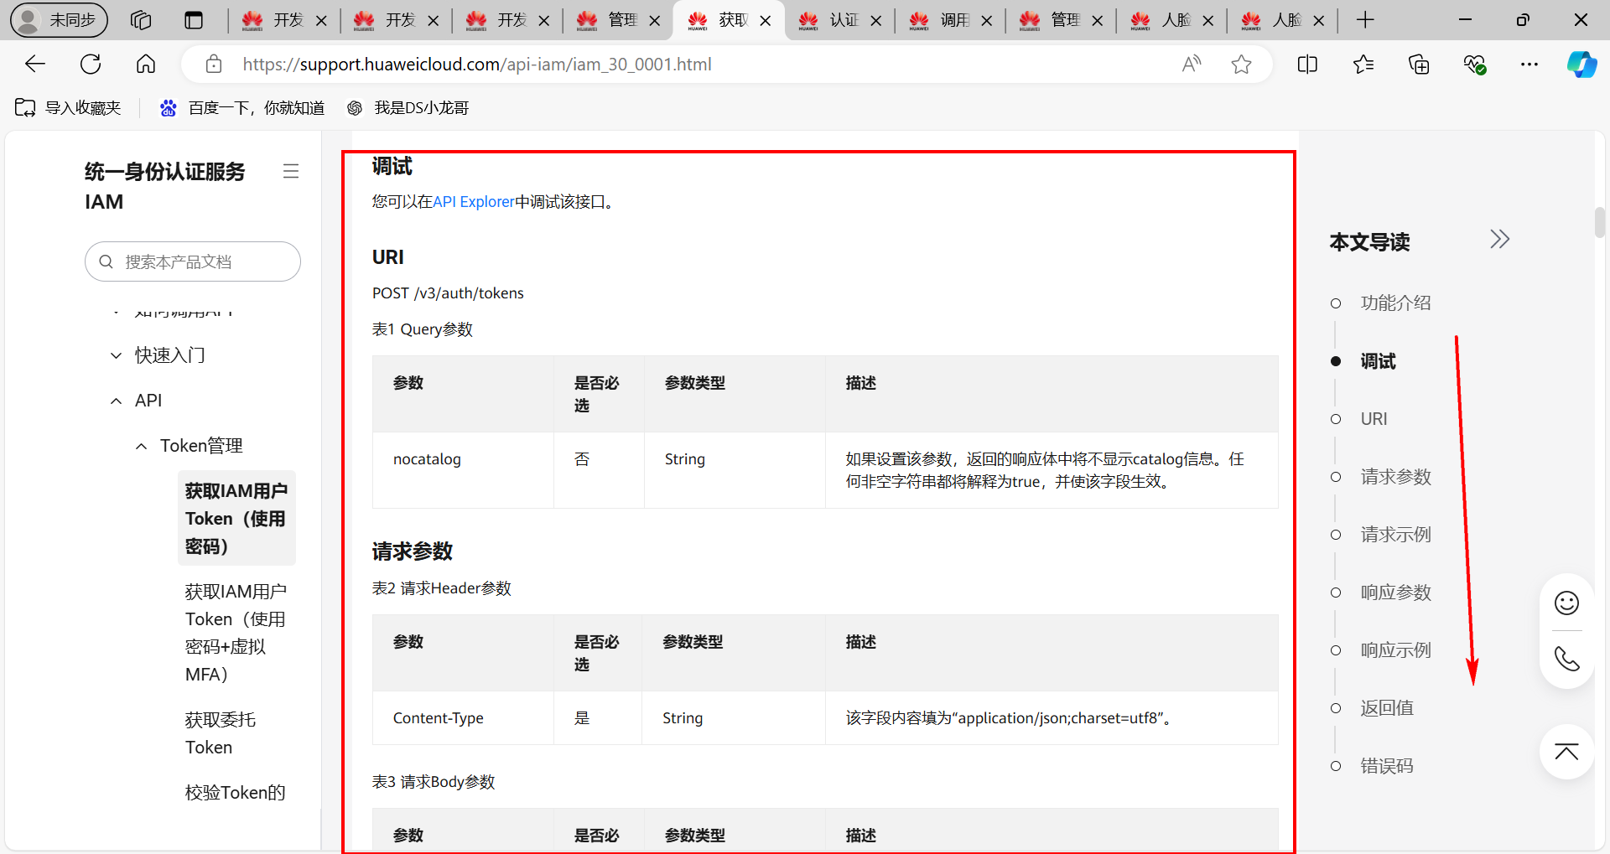1610x854 pixels.
Task: Open the feedback smiley panel
Action: [x=1566, y=603]
